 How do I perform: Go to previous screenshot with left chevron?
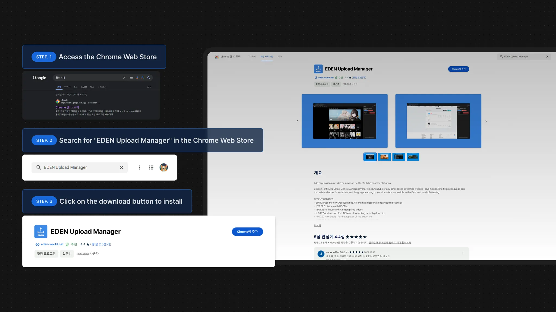pyautogui.click(x=297, y=121)
